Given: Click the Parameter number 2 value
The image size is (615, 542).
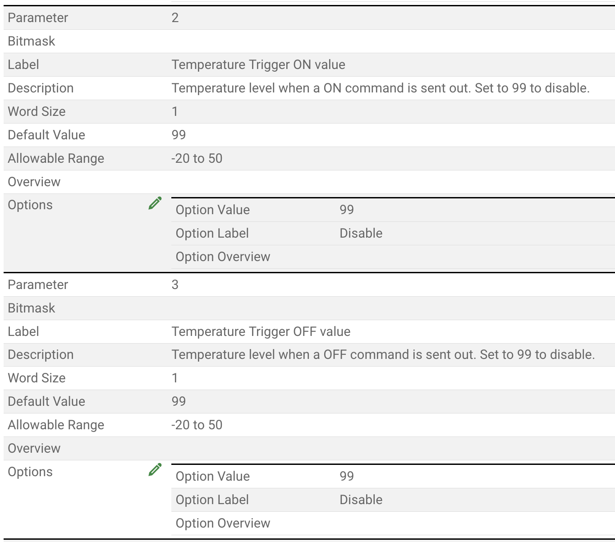Looking at the screenshot, I should tap(175, 18).
